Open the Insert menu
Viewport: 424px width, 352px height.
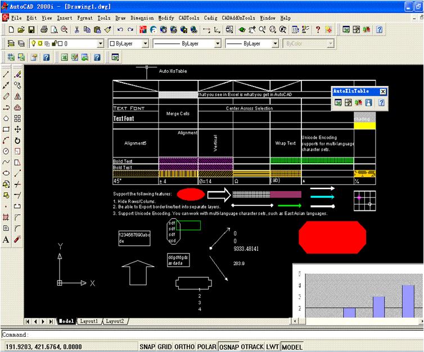coord(65,18)
